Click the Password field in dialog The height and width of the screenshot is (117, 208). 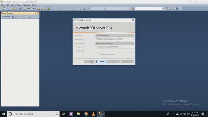pos(115,51)
